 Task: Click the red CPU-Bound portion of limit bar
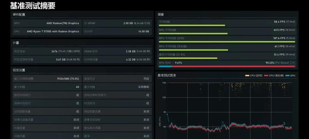tap(234, 67)
